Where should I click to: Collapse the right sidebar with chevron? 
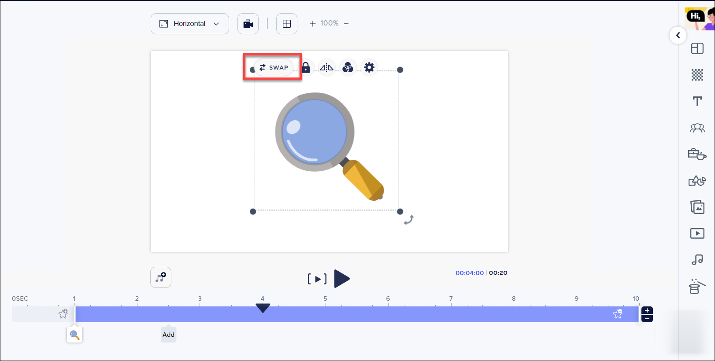pos(678,35)
